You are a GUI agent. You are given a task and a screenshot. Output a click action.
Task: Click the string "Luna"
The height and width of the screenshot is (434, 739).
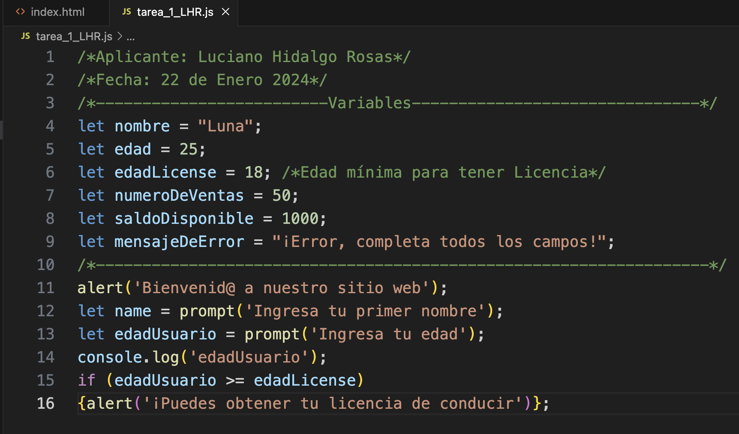(226, 126)
